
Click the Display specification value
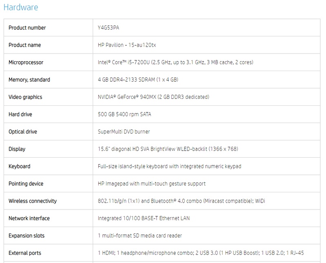pyautogui.click(x=168, y=149)
